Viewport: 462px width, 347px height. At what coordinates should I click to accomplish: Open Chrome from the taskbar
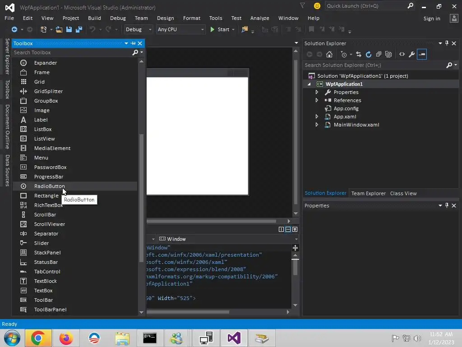[38, 338]
